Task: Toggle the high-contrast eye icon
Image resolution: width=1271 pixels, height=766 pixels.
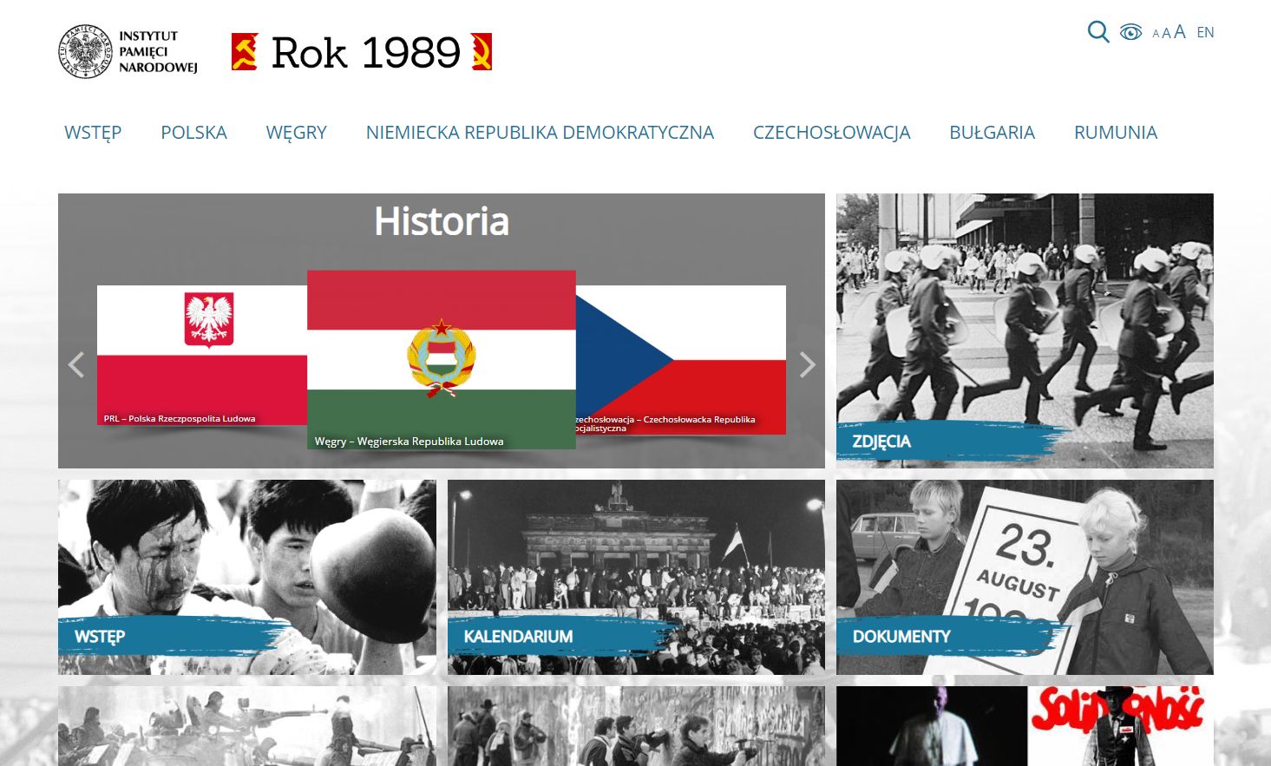Action: 1130,32
